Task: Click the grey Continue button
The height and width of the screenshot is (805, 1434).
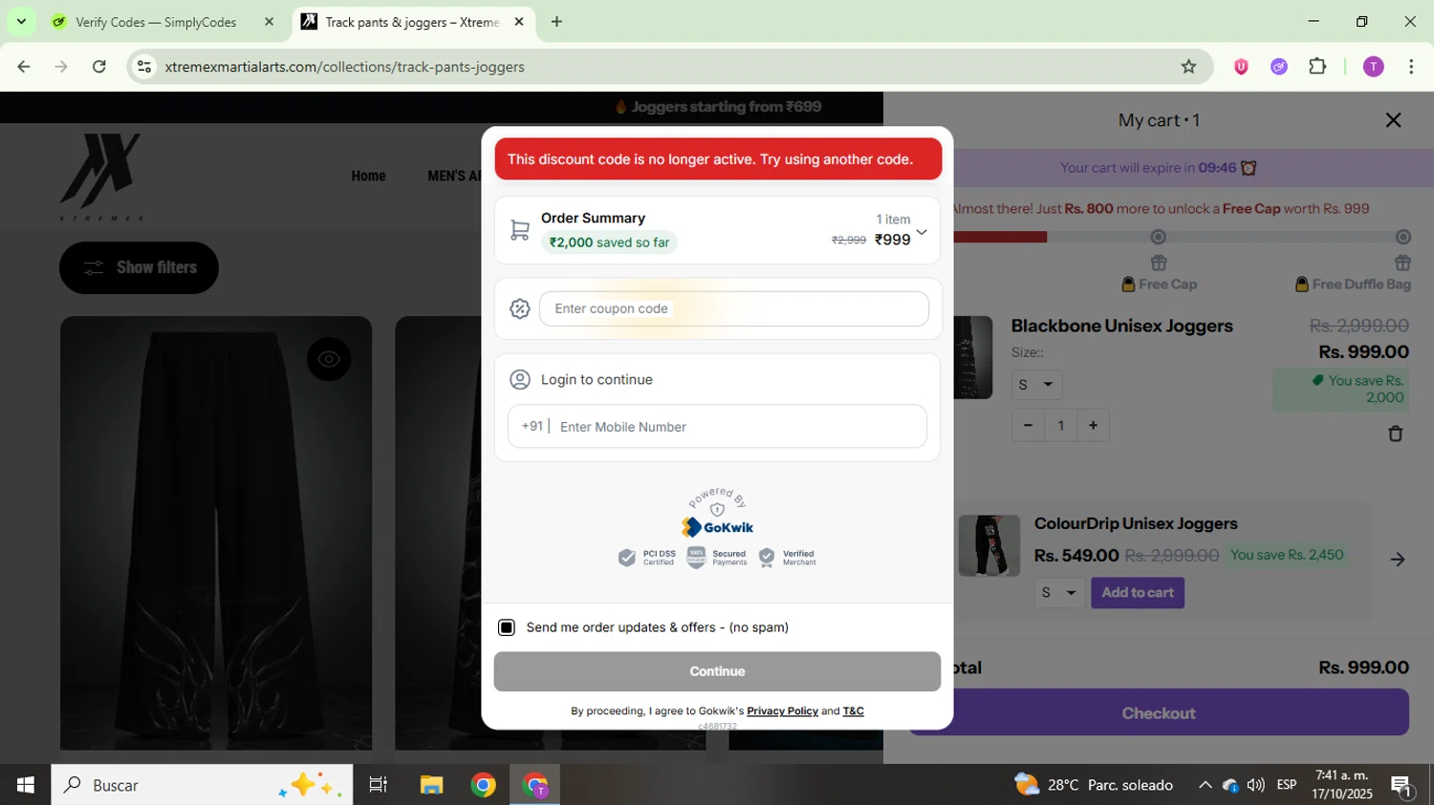Action: [x=717, y=671]
